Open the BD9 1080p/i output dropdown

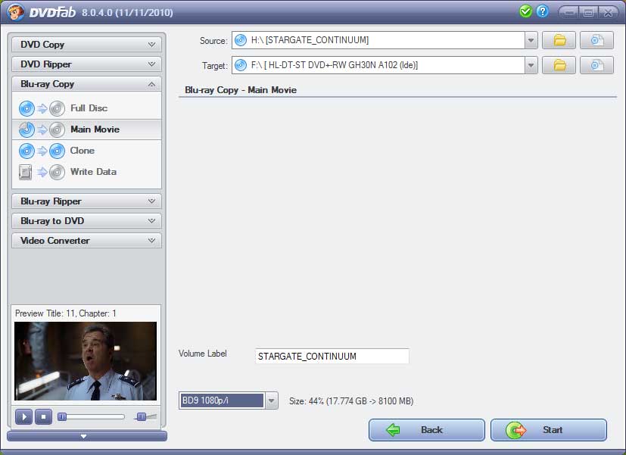point(271,400)
